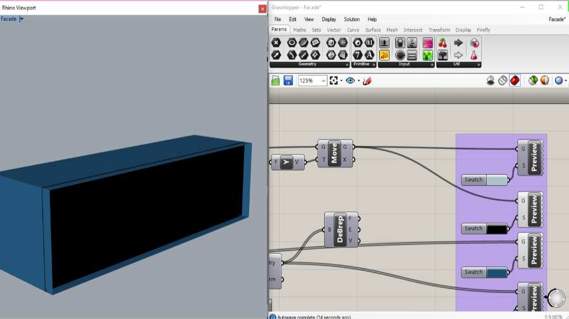Zoom extents on the Grasshopper canvas
569x319 pixels.
[334, 80]
